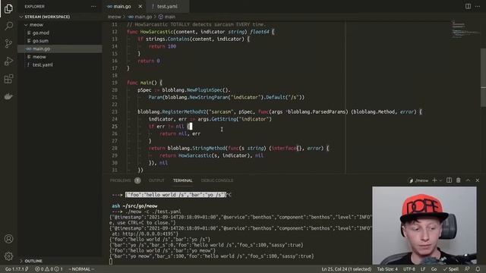The width and height of the screenshot is (486, 273).
Task: Click the -- NORMAL -- vim mode indicator
Action: 81,269
